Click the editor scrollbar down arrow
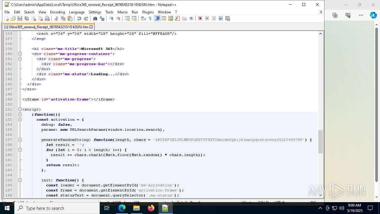 coord(320,195)
